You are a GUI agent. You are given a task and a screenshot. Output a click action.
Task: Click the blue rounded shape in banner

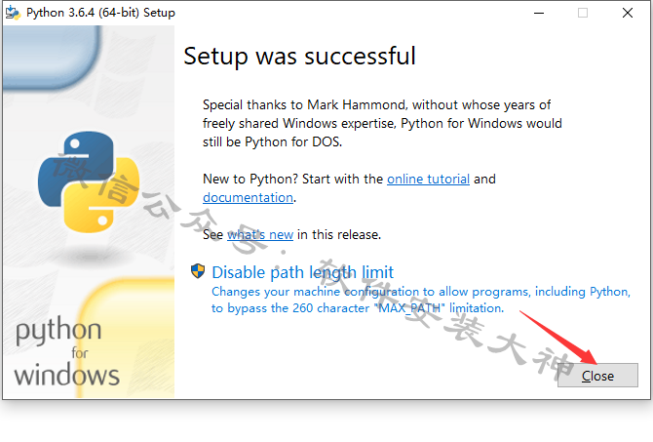[x=53, y=57]
